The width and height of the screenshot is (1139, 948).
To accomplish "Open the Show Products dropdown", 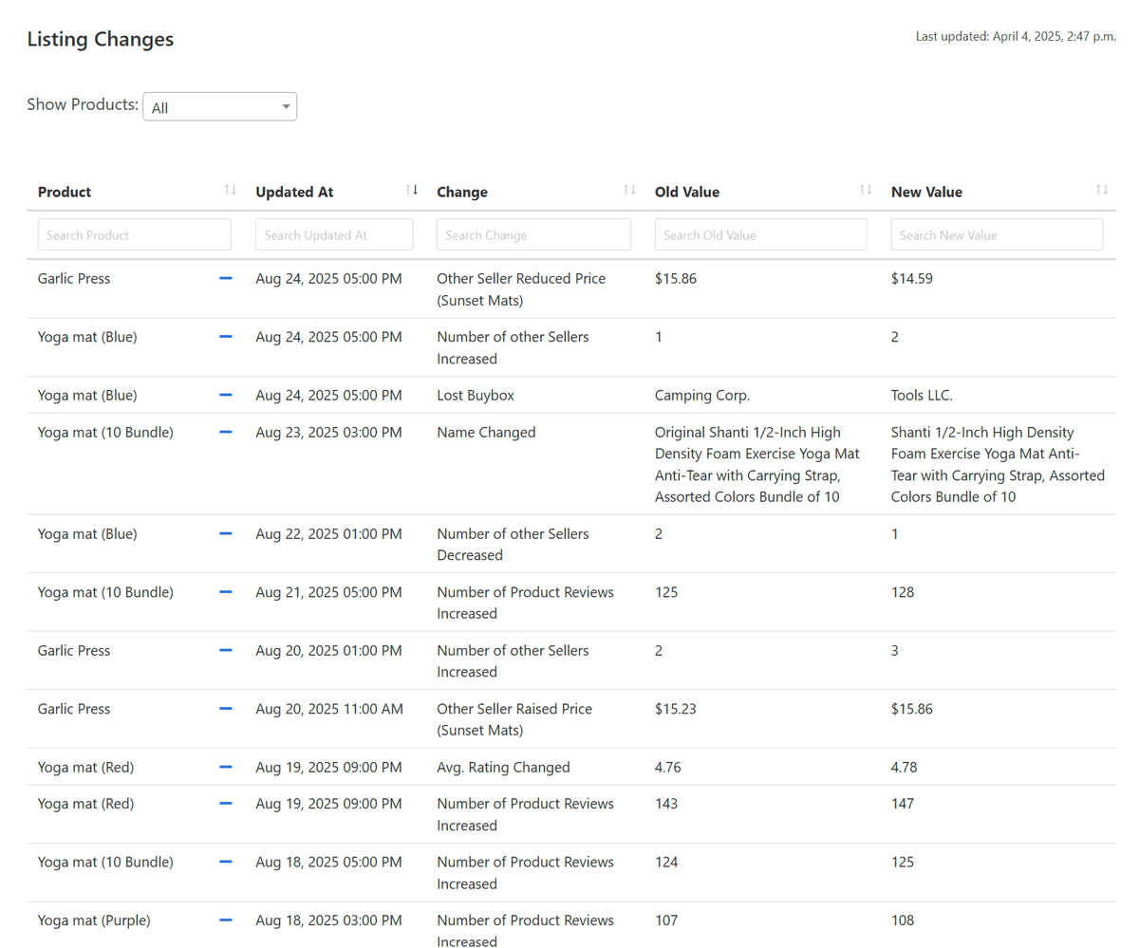I will tap(219, 106).
